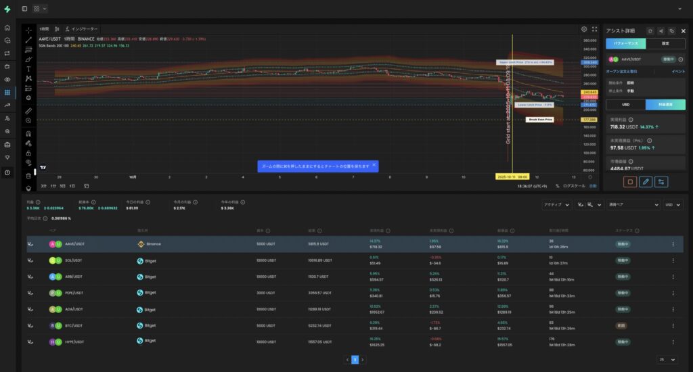Open the rows-per-page dropdown showing 25
693x372 pixels.
666,359
